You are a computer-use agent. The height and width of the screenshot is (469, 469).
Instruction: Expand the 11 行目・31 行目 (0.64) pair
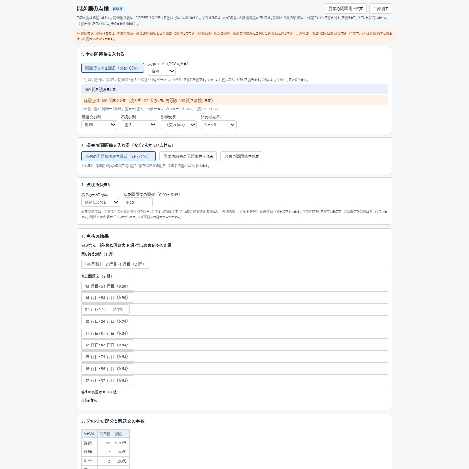click(x=107, y=333)
